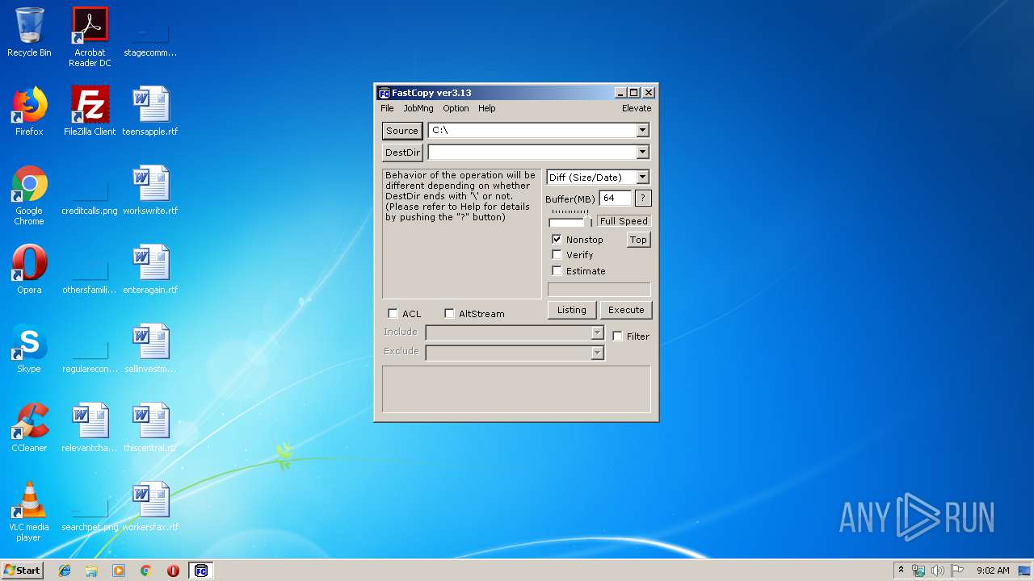Enable the Verify checkbox

coord(557,255)
